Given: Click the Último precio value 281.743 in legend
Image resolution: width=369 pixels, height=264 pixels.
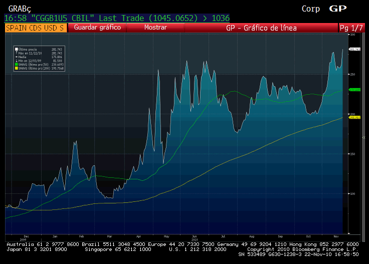Looking at the screenshot, I should (x=57, y=50).
